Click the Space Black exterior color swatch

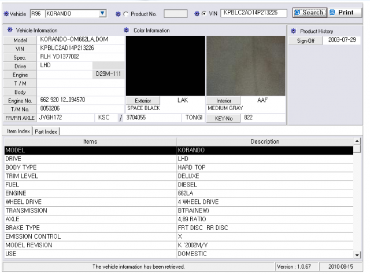[165, 65]
